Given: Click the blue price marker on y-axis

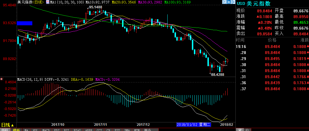Looking at the screenshot, I should (25, 23).
